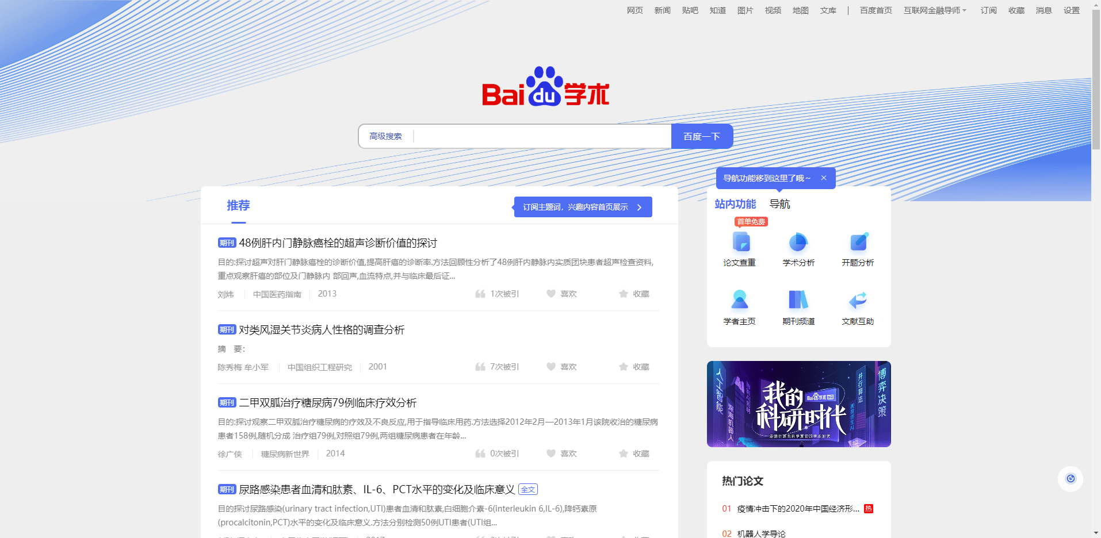Like the 48例肝内门静脉癌栓 article
Viewport: 1101px width, 538px height.
pyautogui.click(x=562, y=294)
